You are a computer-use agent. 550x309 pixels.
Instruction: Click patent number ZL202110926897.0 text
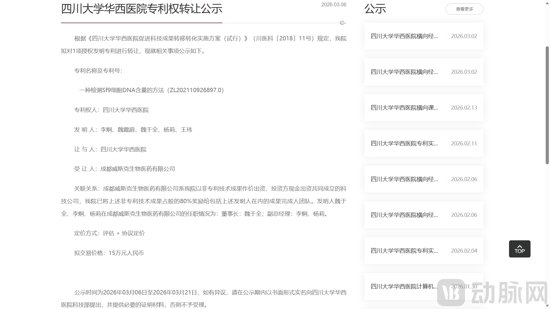195,90
